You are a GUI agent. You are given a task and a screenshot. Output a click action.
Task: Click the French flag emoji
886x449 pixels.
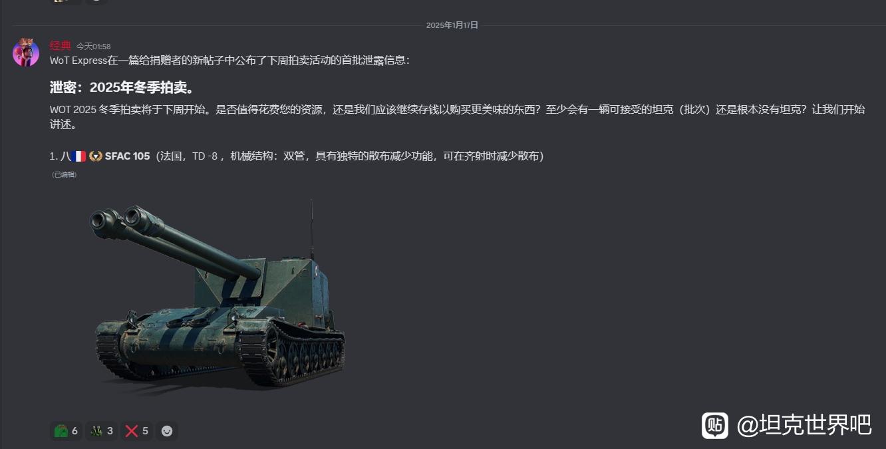[78, 156]
